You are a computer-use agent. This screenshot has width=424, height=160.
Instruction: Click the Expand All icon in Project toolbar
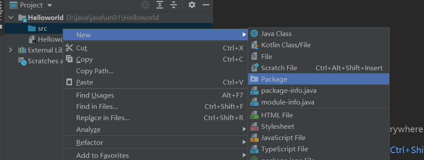(x=160, y=5)
